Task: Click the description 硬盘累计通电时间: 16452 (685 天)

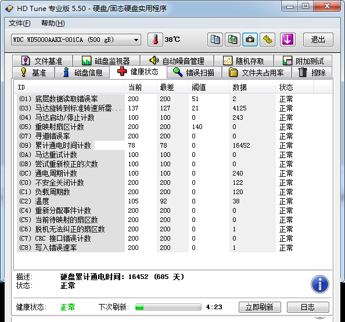Action: click(x=122, y=277)
